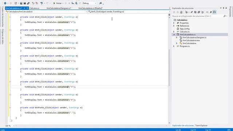This screenshot has width=233, height=131.
Task: Open the frmCalculadora.cs [Diseño] tab
Action: point(91,8)
